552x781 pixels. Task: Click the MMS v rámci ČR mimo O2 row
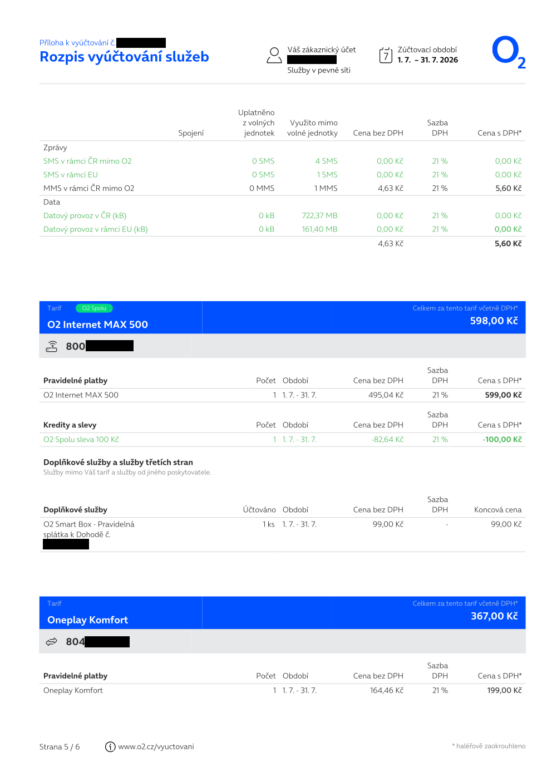(x=282, y=188)
